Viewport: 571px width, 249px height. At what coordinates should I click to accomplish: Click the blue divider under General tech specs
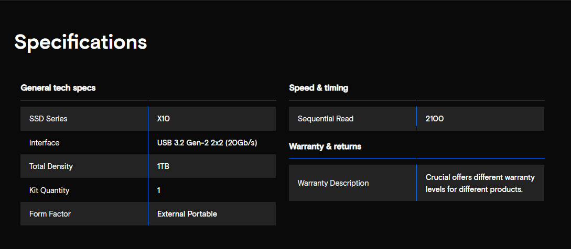(148, 100)
